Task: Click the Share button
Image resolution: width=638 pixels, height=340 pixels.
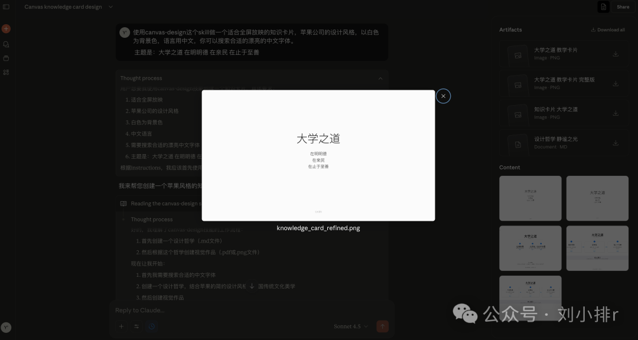Action: pyautogui.click(x=623, y=7)
